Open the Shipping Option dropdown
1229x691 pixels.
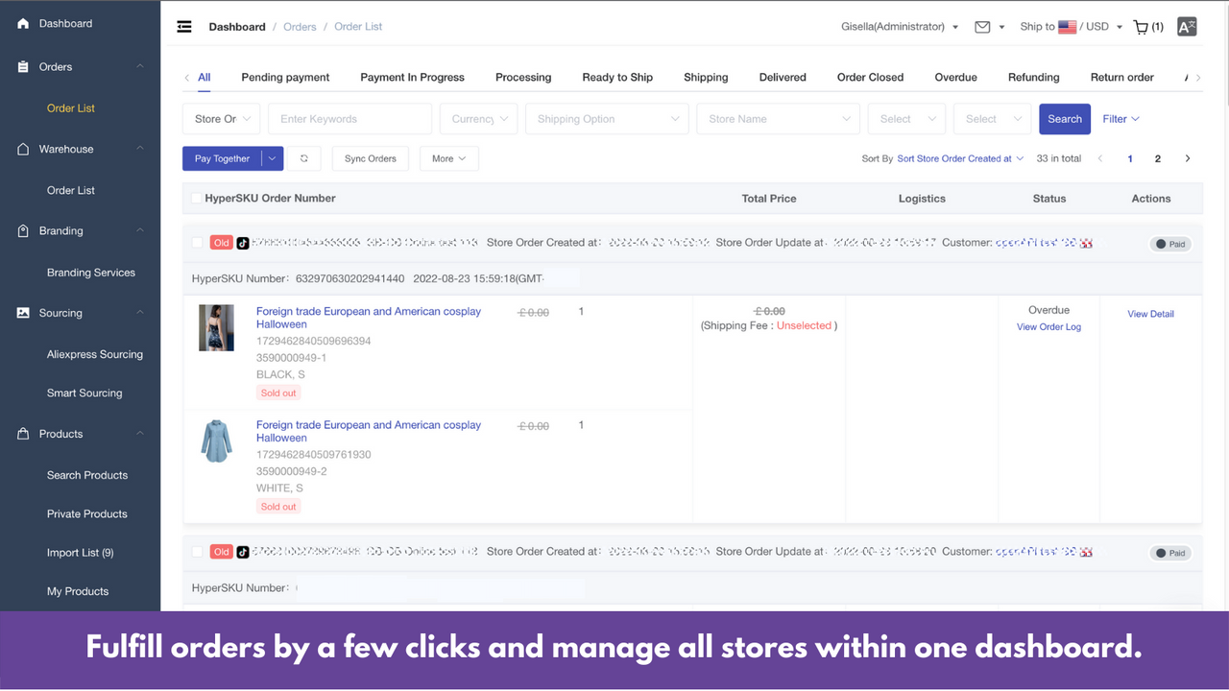pyautogui.click(x=607, y=119)
